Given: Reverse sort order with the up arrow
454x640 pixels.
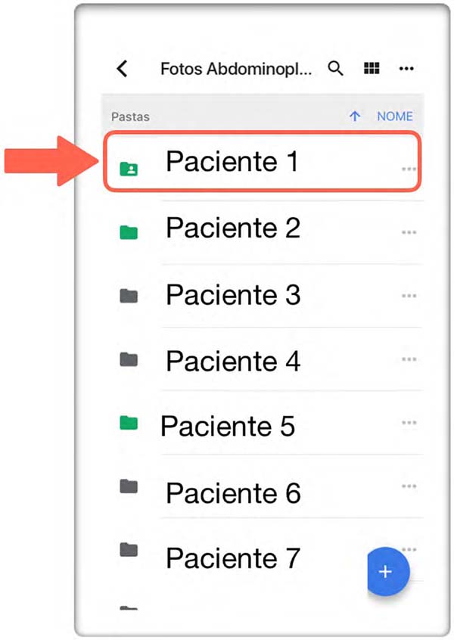Looking at the screenshot, I should coord(355,117).
